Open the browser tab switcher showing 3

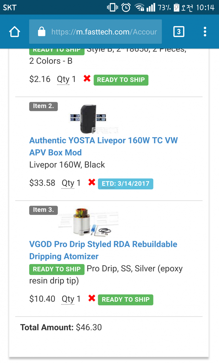179,32
